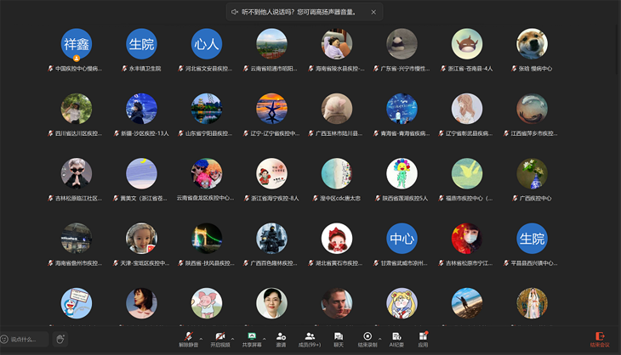End the meeting (结束会议)
Screen dimensions: 621x355
pos(600,339)
